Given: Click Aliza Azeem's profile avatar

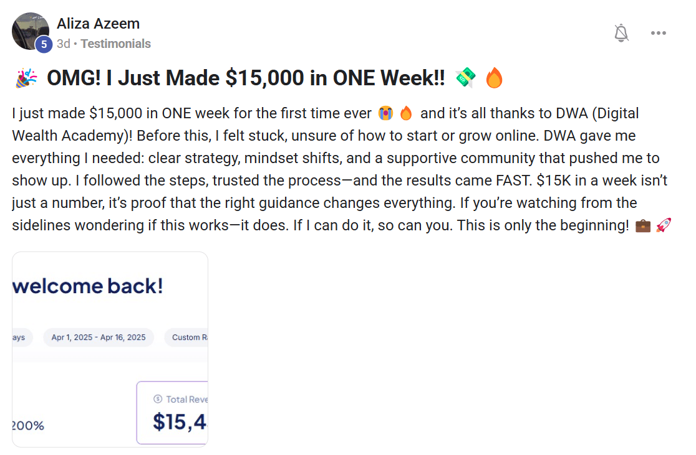Looking at the screenshot, I should click(30, 30).
